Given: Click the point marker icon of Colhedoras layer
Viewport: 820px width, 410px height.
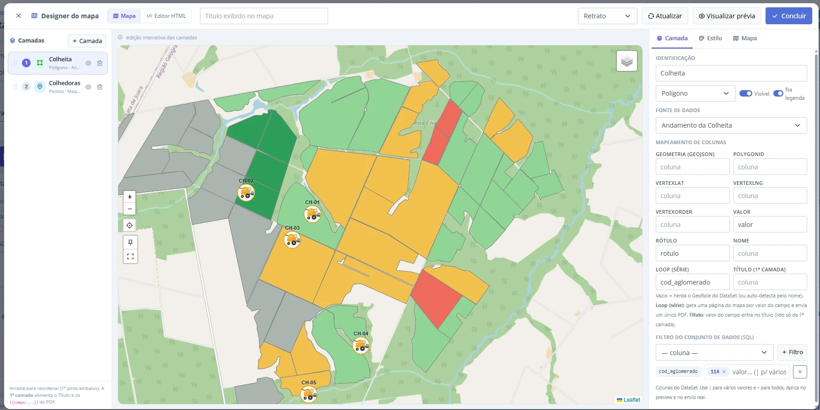Looking at the screenshot, I should (x=40, y=87).
